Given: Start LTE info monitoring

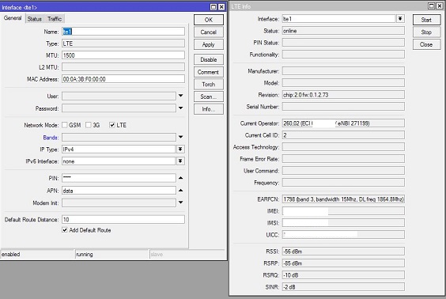Looking at the screenshot, I should tap(426, 20).
